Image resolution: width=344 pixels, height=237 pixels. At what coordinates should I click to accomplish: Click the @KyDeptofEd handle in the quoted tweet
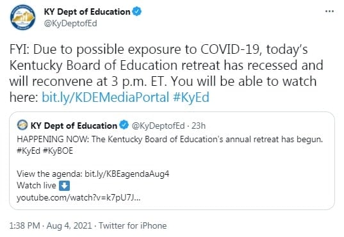pyautogui.click(x=158, y=126)
